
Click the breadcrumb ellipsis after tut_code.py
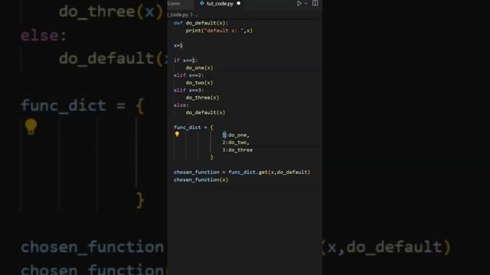(x=196, y=15)
